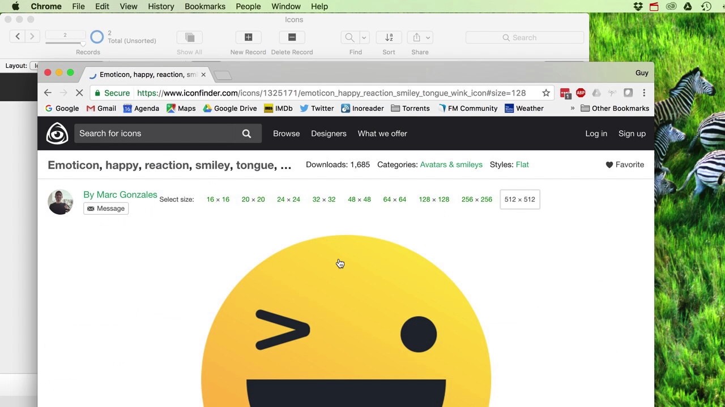
Task: Click the Delete Record icon
Action: [x=292, y=37]
